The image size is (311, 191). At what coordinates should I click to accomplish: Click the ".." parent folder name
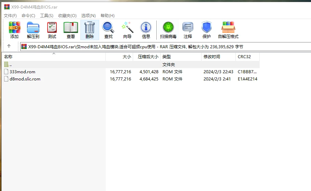click(x=11, y=65)
